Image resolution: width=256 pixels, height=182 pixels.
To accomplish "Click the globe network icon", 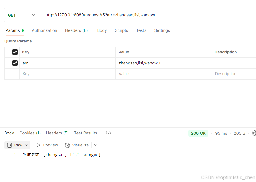I will tap(254, 133).
